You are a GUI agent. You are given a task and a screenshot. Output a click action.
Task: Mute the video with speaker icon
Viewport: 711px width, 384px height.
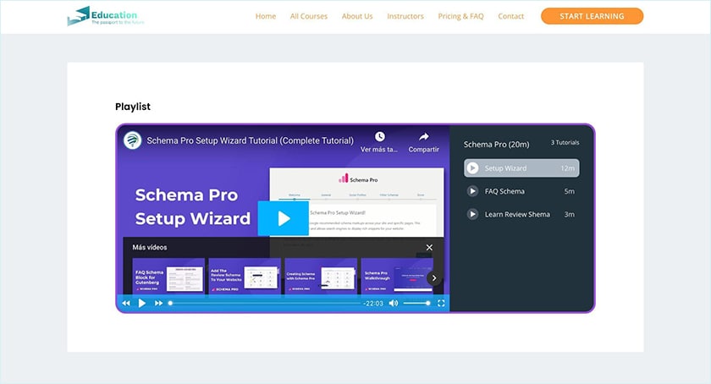point(394,303)
